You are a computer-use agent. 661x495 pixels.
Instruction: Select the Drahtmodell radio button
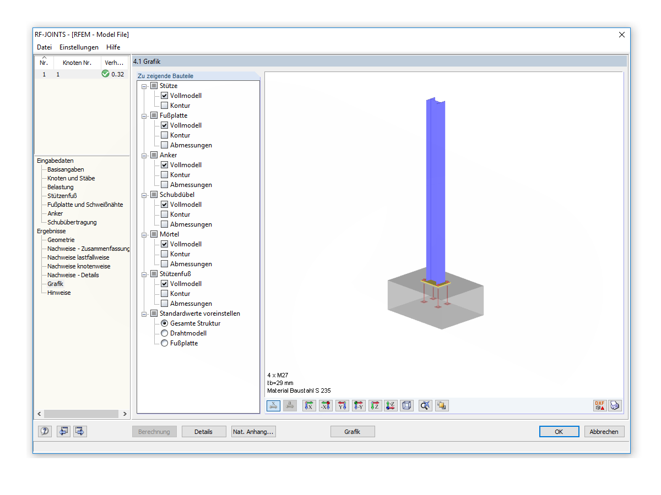coord(164,333)
